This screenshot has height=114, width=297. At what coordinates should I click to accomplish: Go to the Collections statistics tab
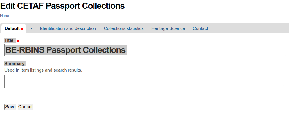[124, 28]
